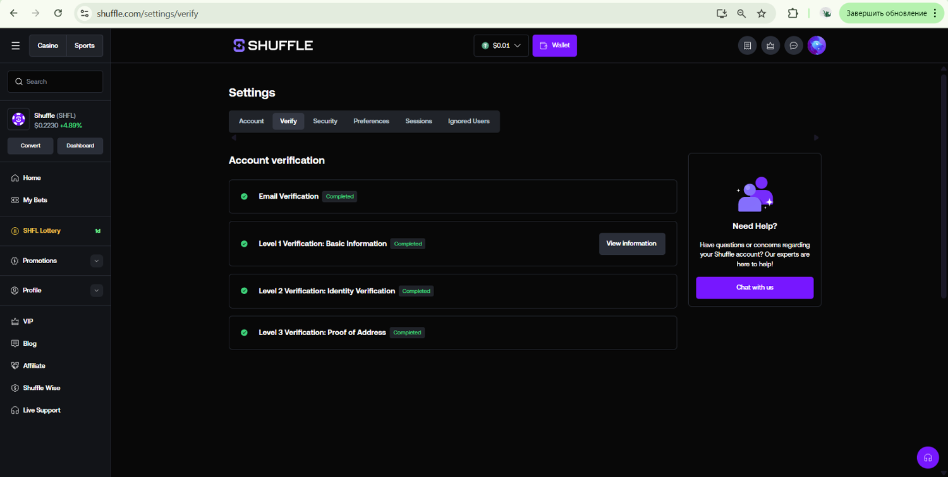The width and height of the screenshot is (948, 477).
Task: Expand the Profile sidebar section
Action: [96, 290]
